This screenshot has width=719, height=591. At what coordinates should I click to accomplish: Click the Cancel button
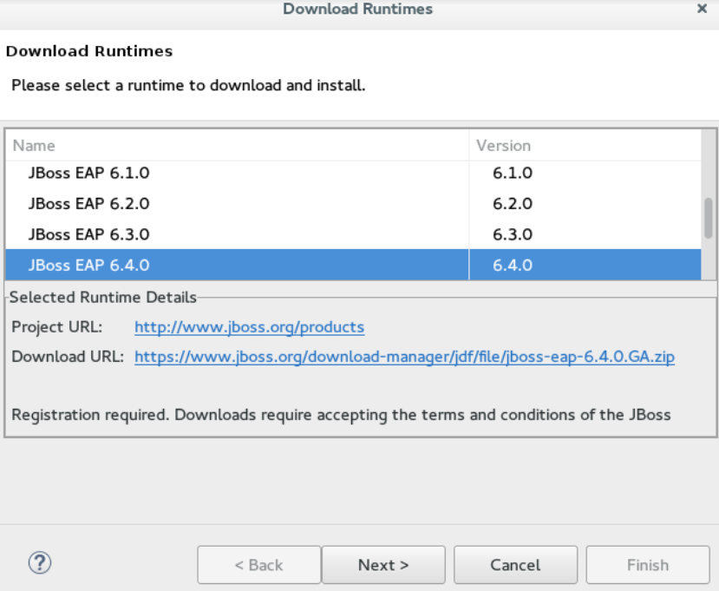515,565
